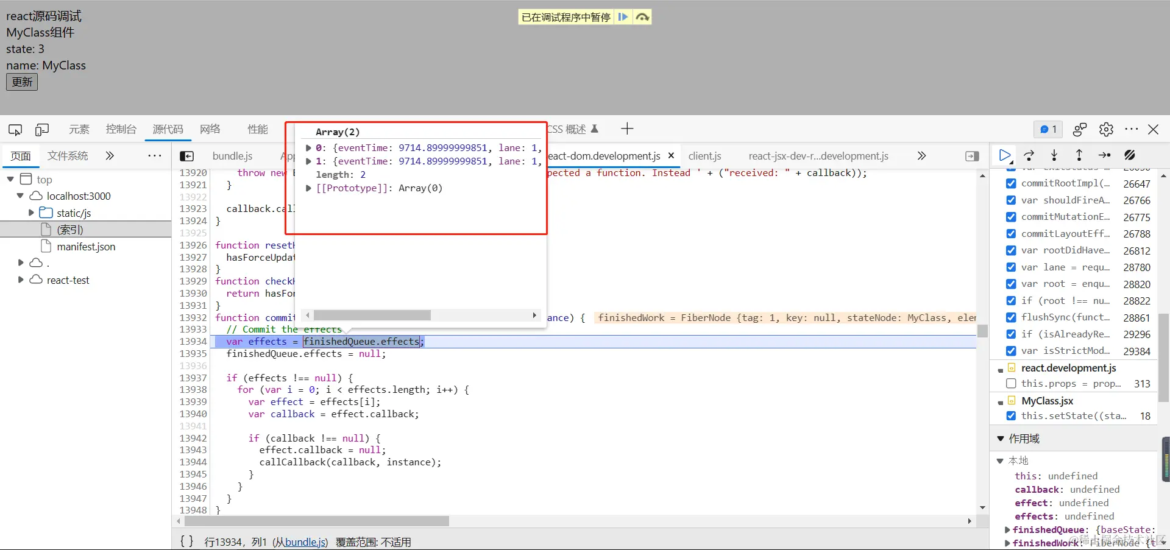Viewport: 1170px width, 550px height.
Task: Open the feedback people icon
Action: (x=1080, y=129)
